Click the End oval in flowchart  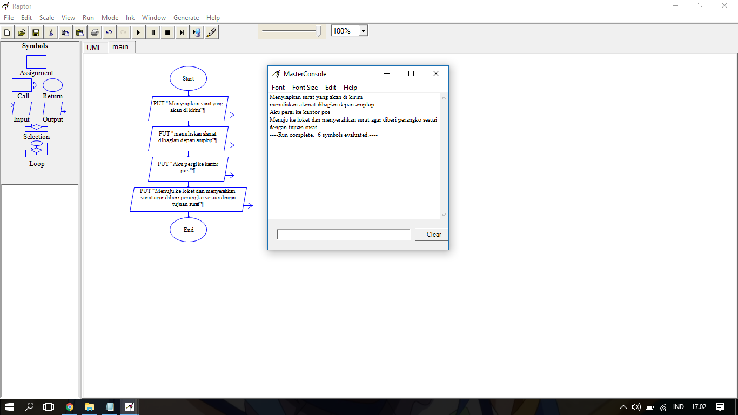(188, 230)
